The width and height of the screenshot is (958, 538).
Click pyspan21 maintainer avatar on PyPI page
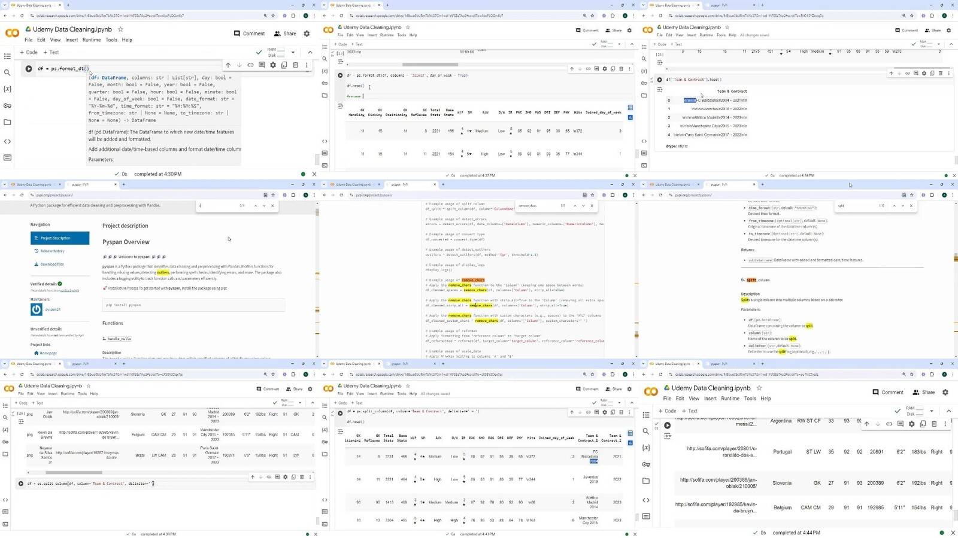point(37,309)
